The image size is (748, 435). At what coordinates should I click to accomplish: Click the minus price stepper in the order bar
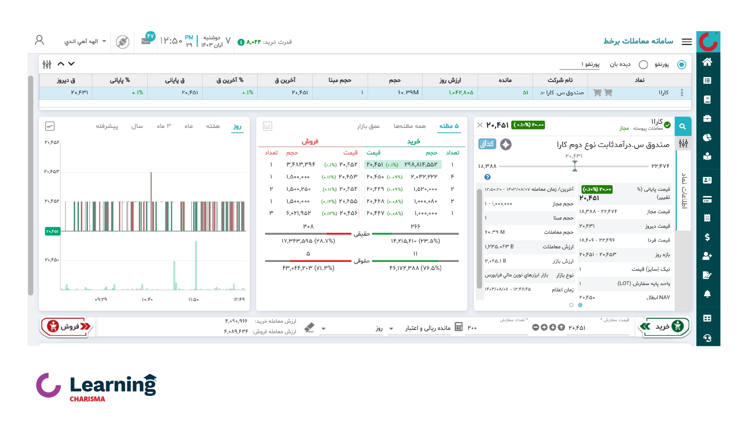(x=536, y=328)
